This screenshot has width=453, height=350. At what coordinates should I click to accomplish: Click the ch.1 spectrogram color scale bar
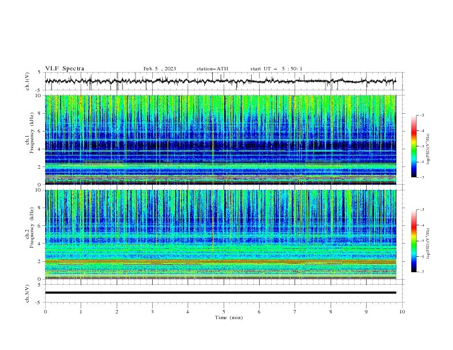pos(414,146)
